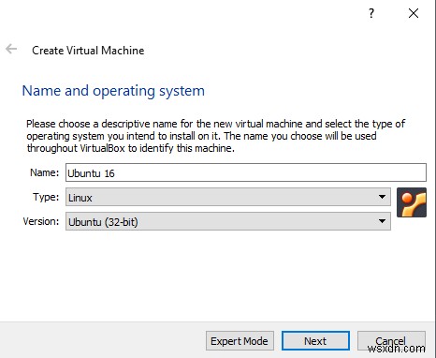The width and height of the screenshot is (436, 358).
Task: Edit the Name field containing Ubuntu 16
Action: point(246,172)
